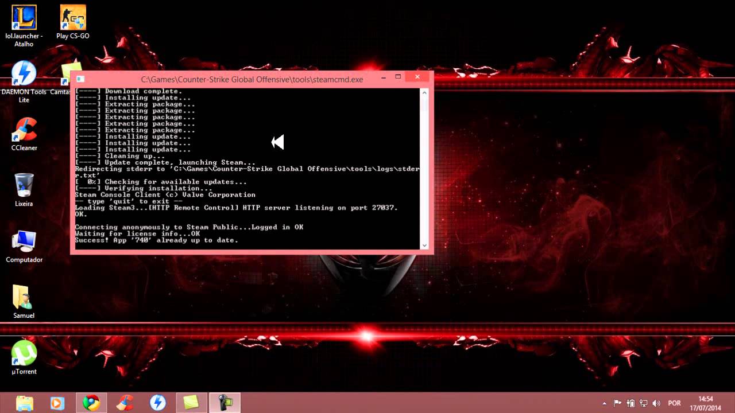Image resolution: width=735 pixels, height=413 pixels.
Task: Select the Computador desktop icon
Action: pyautogui.click(x=24, y=246)
